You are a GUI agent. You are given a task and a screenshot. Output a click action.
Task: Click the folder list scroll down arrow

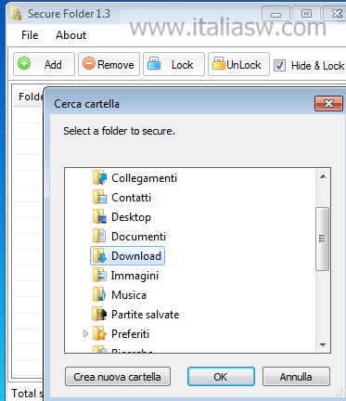tap(323, 344)
